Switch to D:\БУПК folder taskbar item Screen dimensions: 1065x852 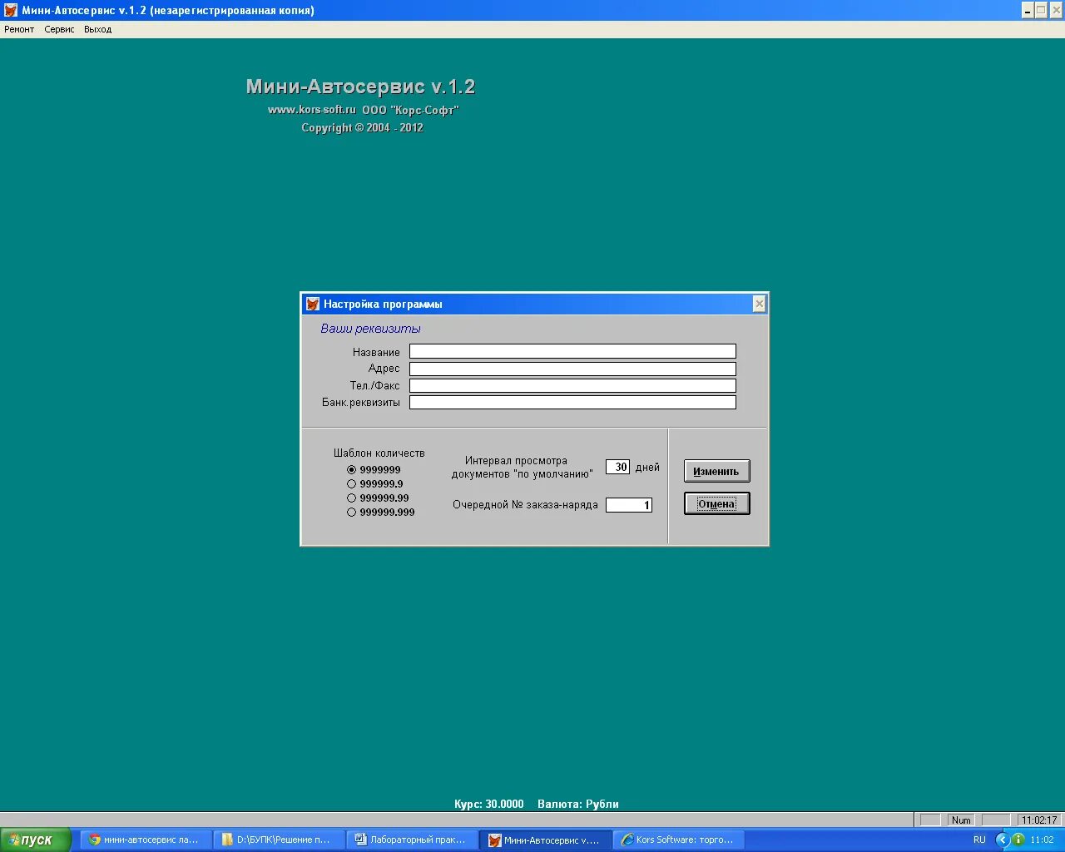pyautogui.click(x=279, y=840)
